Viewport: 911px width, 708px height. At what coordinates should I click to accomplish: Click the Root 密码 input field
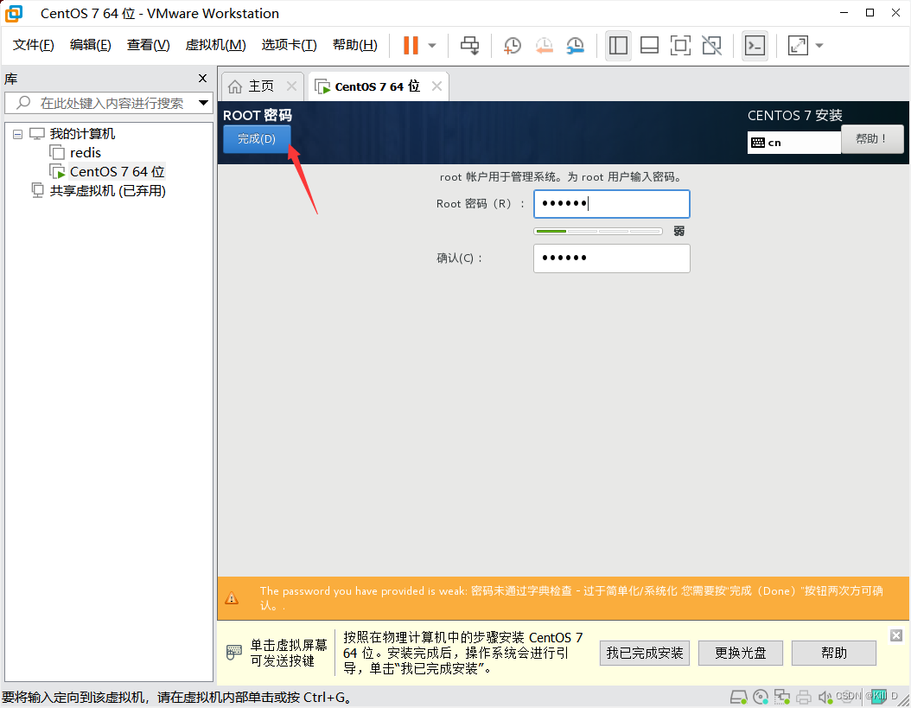click(x=611, y=204)
